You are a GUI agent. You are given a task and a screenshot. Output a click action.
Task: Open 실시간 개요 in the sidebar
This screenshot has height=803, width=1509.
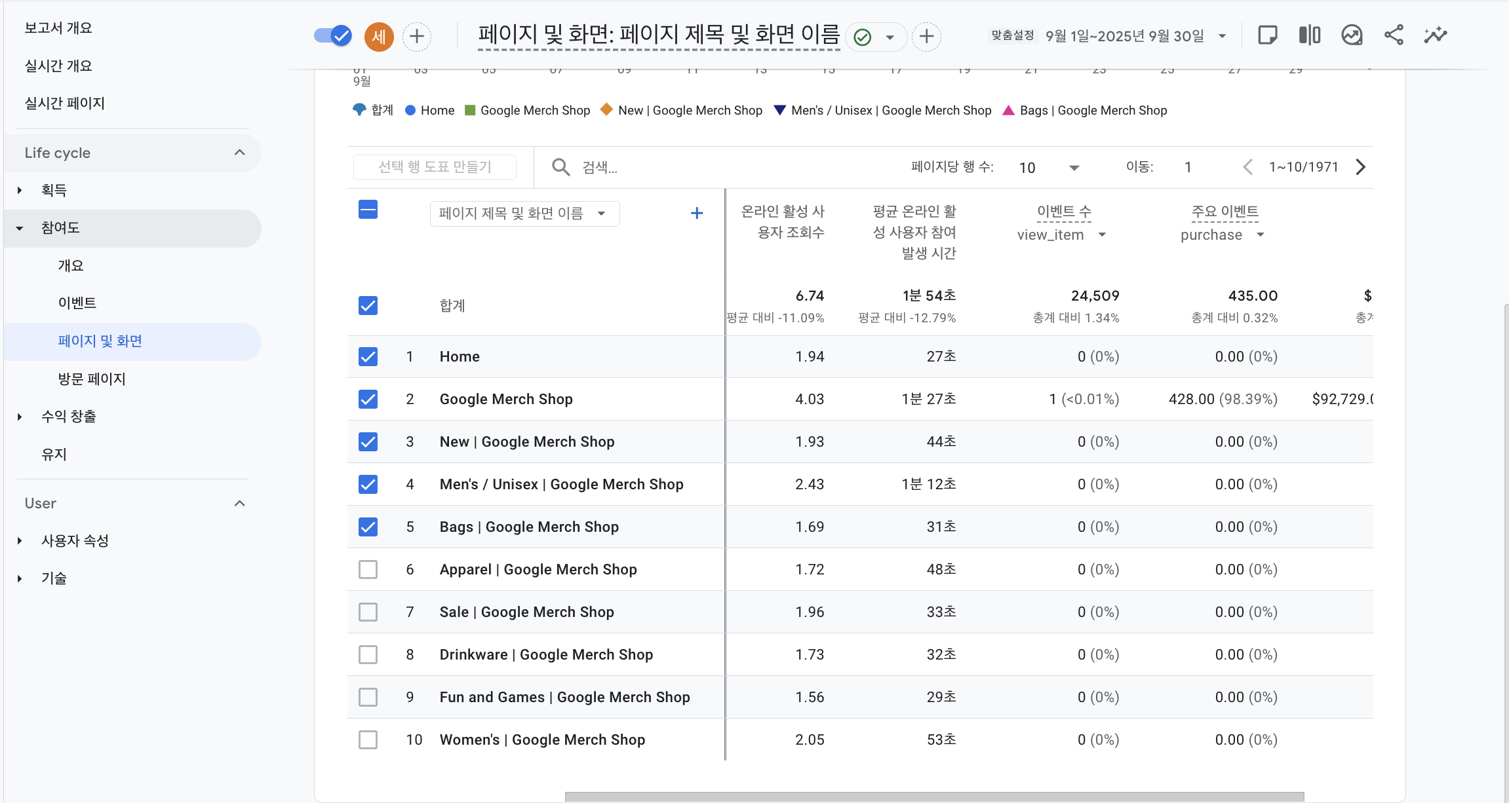pyautogui.click(x=58, y=65)
